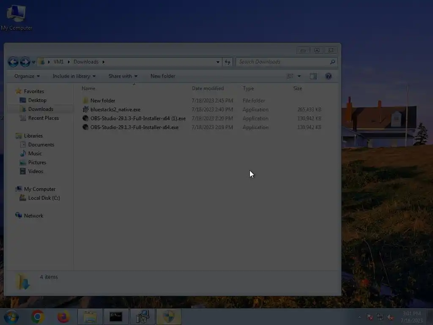Sort by Date modified column
This screenshot has height=325, width=433.
pos(208,88)
